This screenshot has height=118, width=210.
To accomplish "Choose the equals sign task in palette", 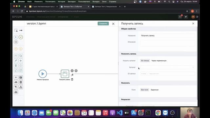I will coord(16,77).
